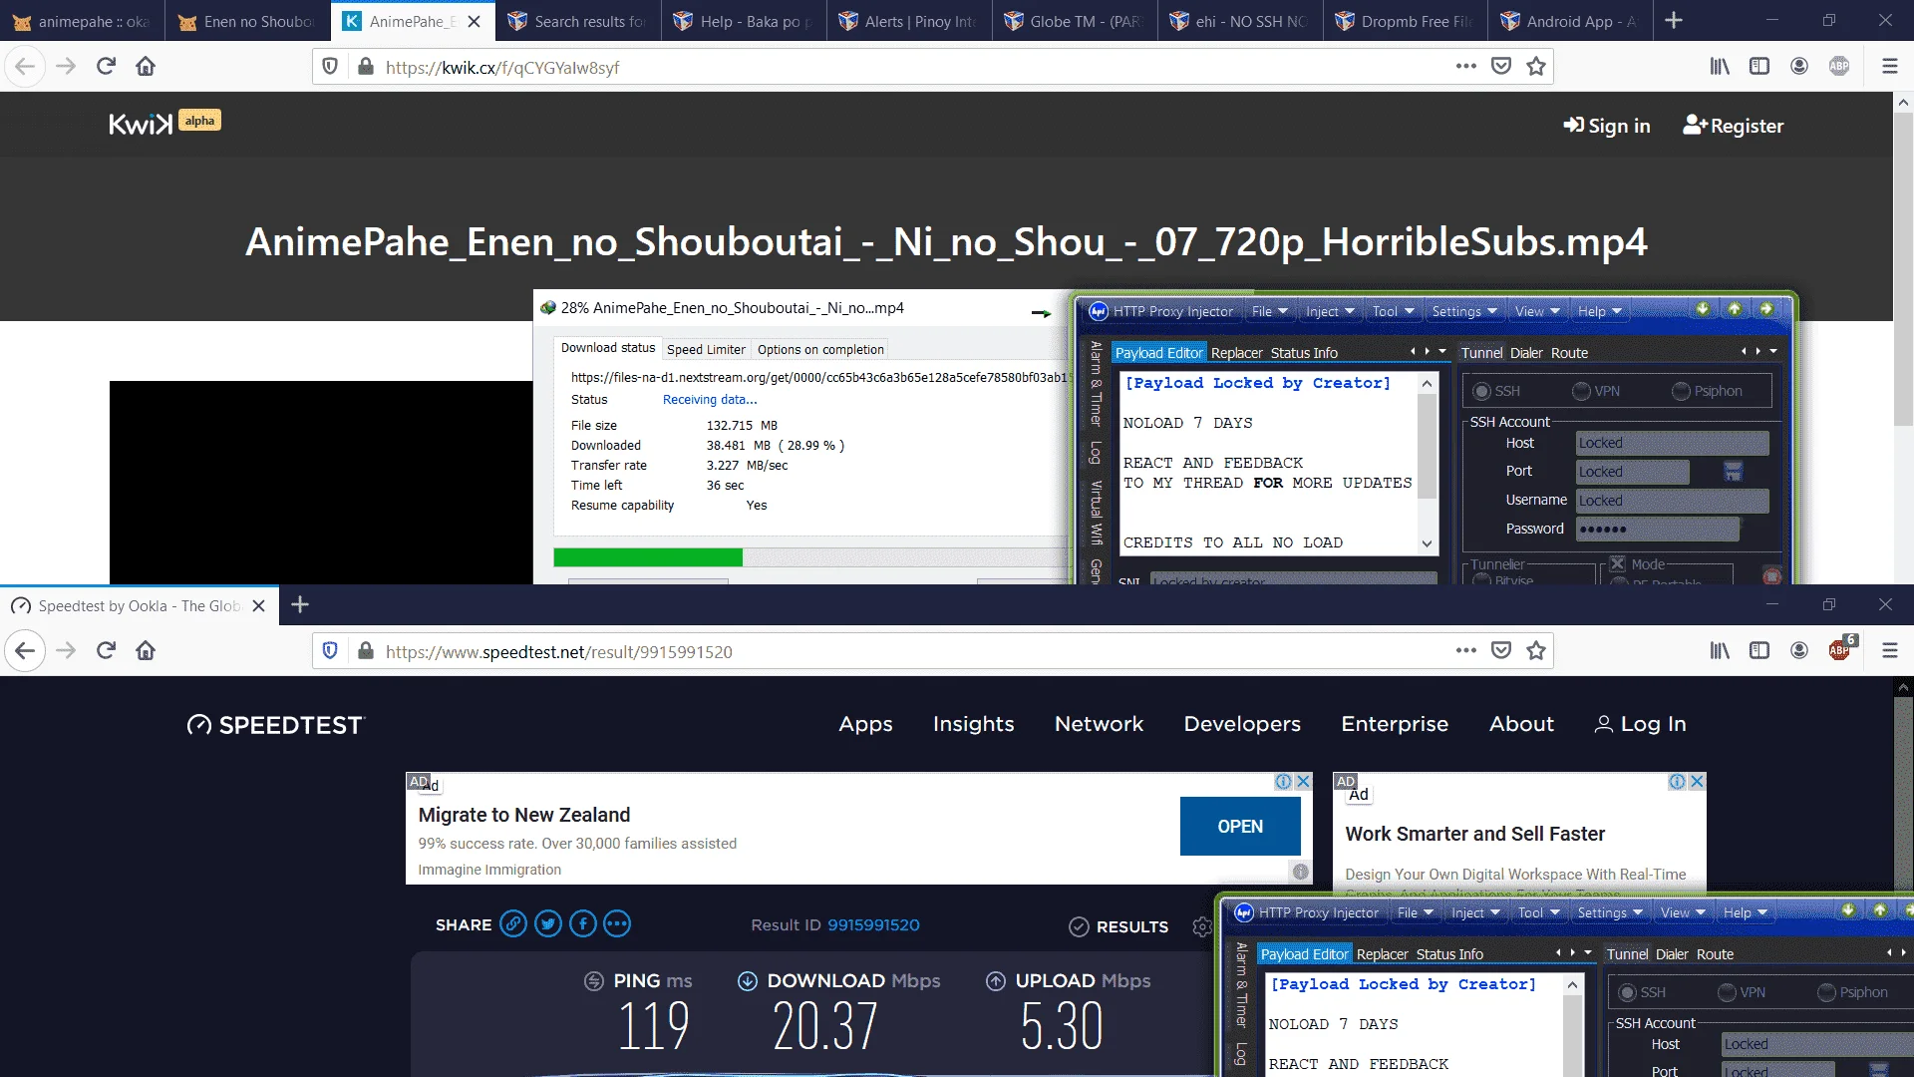
Task: Toggle the Mode checkbox in upper injector
Action: click(x=1618, y=564)
